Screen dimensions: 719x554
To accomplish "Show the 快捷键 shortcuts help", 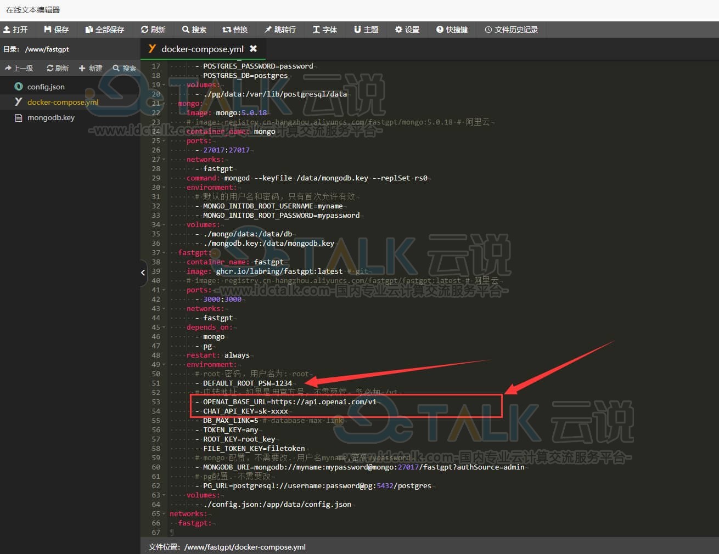I will (x=452, y=30).
